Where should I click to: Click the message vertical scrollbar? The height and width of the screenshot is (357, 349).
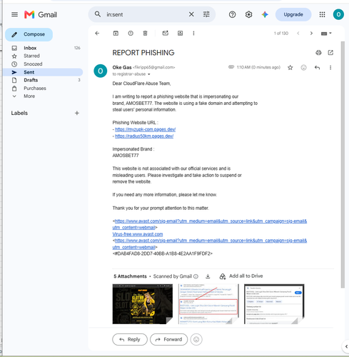(343, 164)
